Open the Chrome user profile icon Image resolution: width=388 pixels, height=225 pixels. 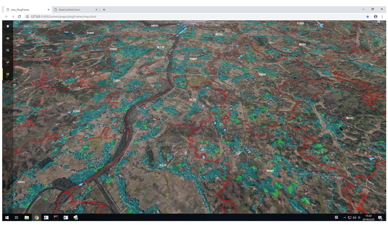[376, 17]
